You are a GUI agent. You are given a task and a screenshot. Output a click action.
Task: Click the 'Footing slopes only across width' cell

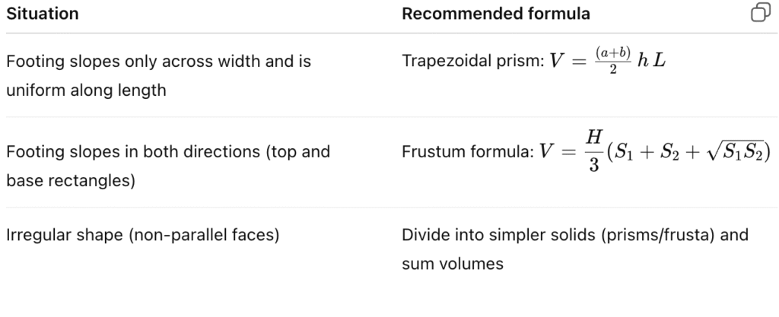click(x=158, y=75)
